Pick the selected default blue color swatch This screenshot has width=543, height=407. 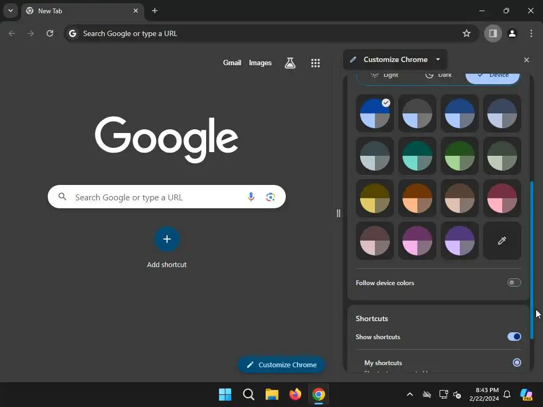point(375,113)
